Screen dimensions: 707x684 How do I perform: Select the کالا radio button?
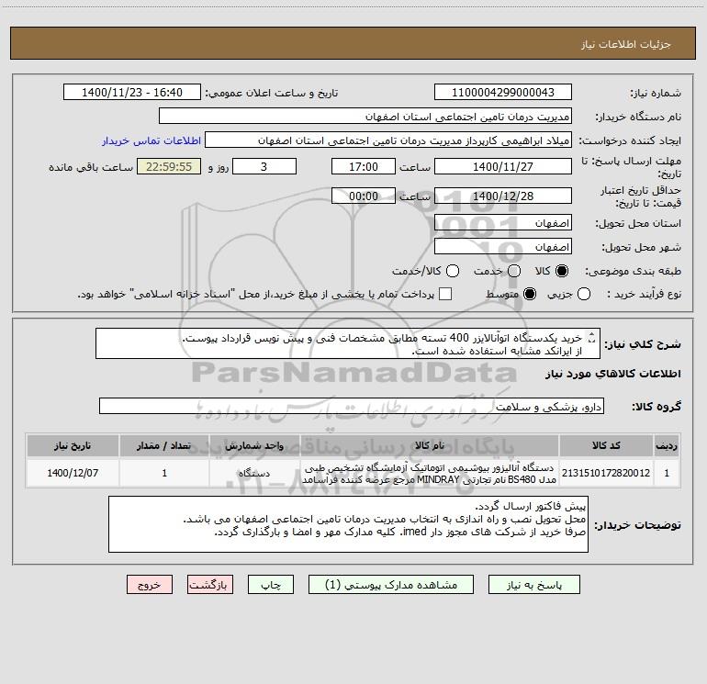pyautogui.click(x=562, y=271)
